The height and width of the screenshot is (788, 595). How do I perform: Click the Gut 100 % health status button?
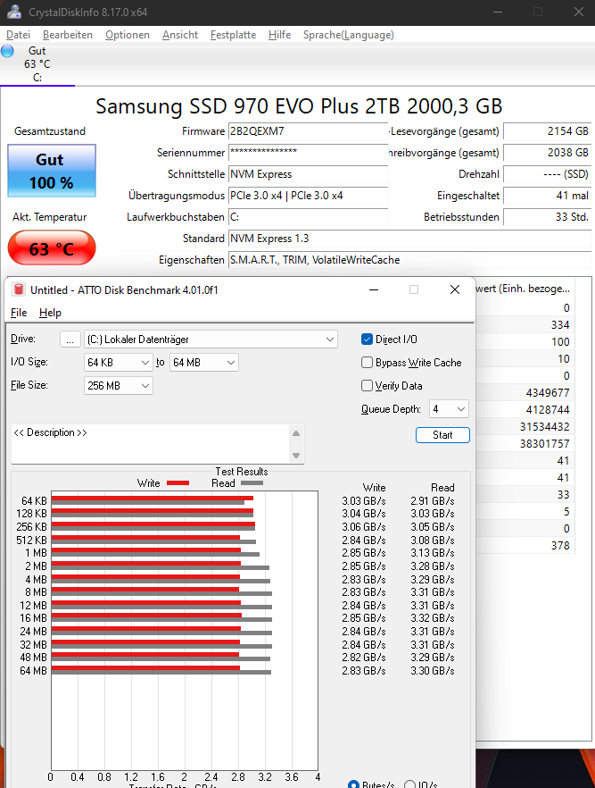coord(52,171)
